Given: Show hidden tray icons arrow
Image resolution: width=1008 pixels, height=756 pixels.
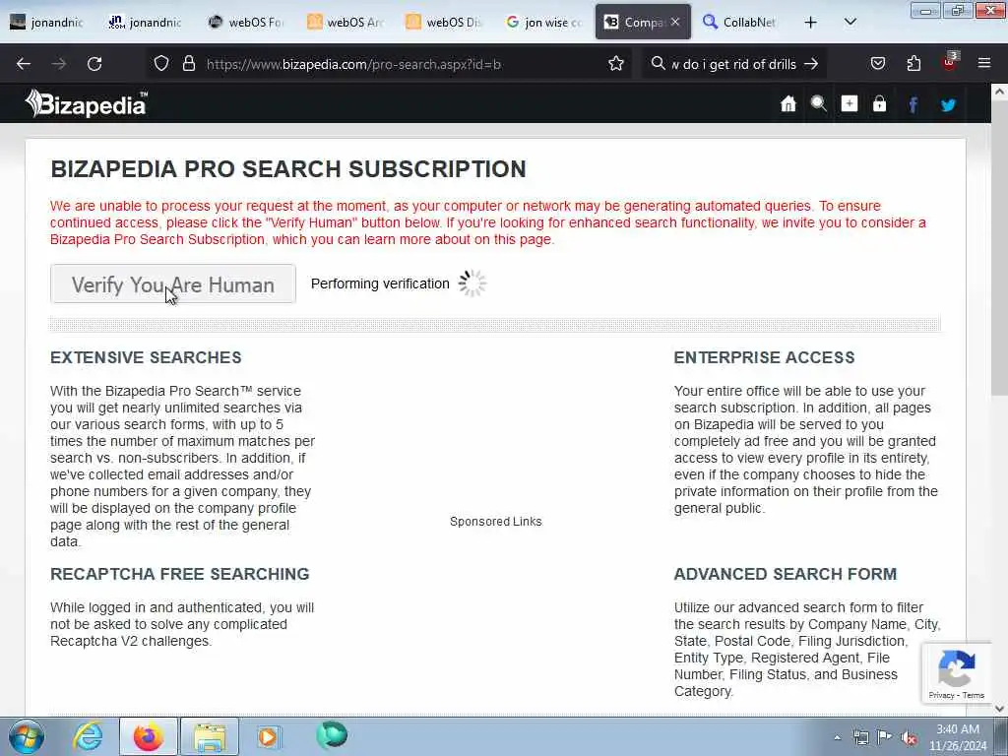Looking at the screenshot, I should click(x=837, y=738).
